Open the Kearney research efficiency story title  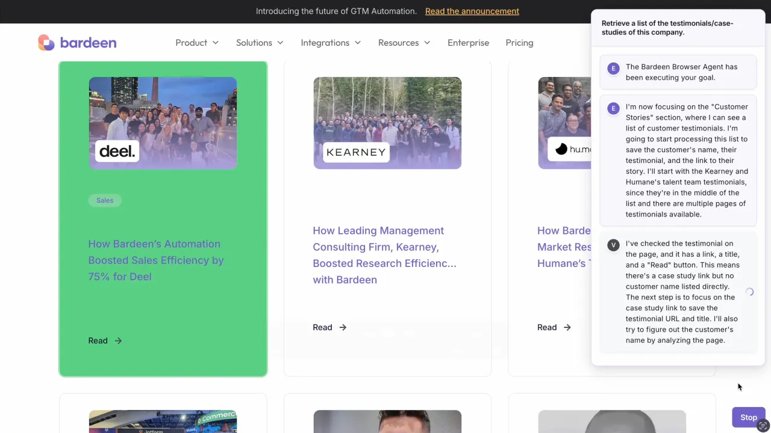tap(384, 255)
